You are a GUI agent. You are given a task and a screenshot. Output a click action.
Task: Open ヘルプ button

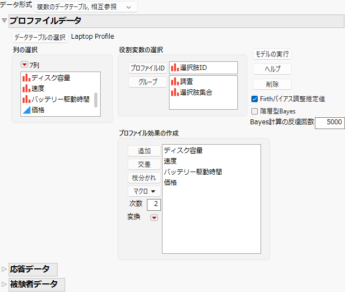[272, 69]
